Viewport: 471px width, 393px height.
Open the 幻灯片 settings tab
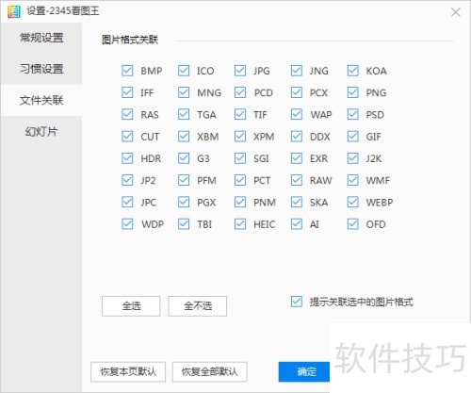click(41, 131)
